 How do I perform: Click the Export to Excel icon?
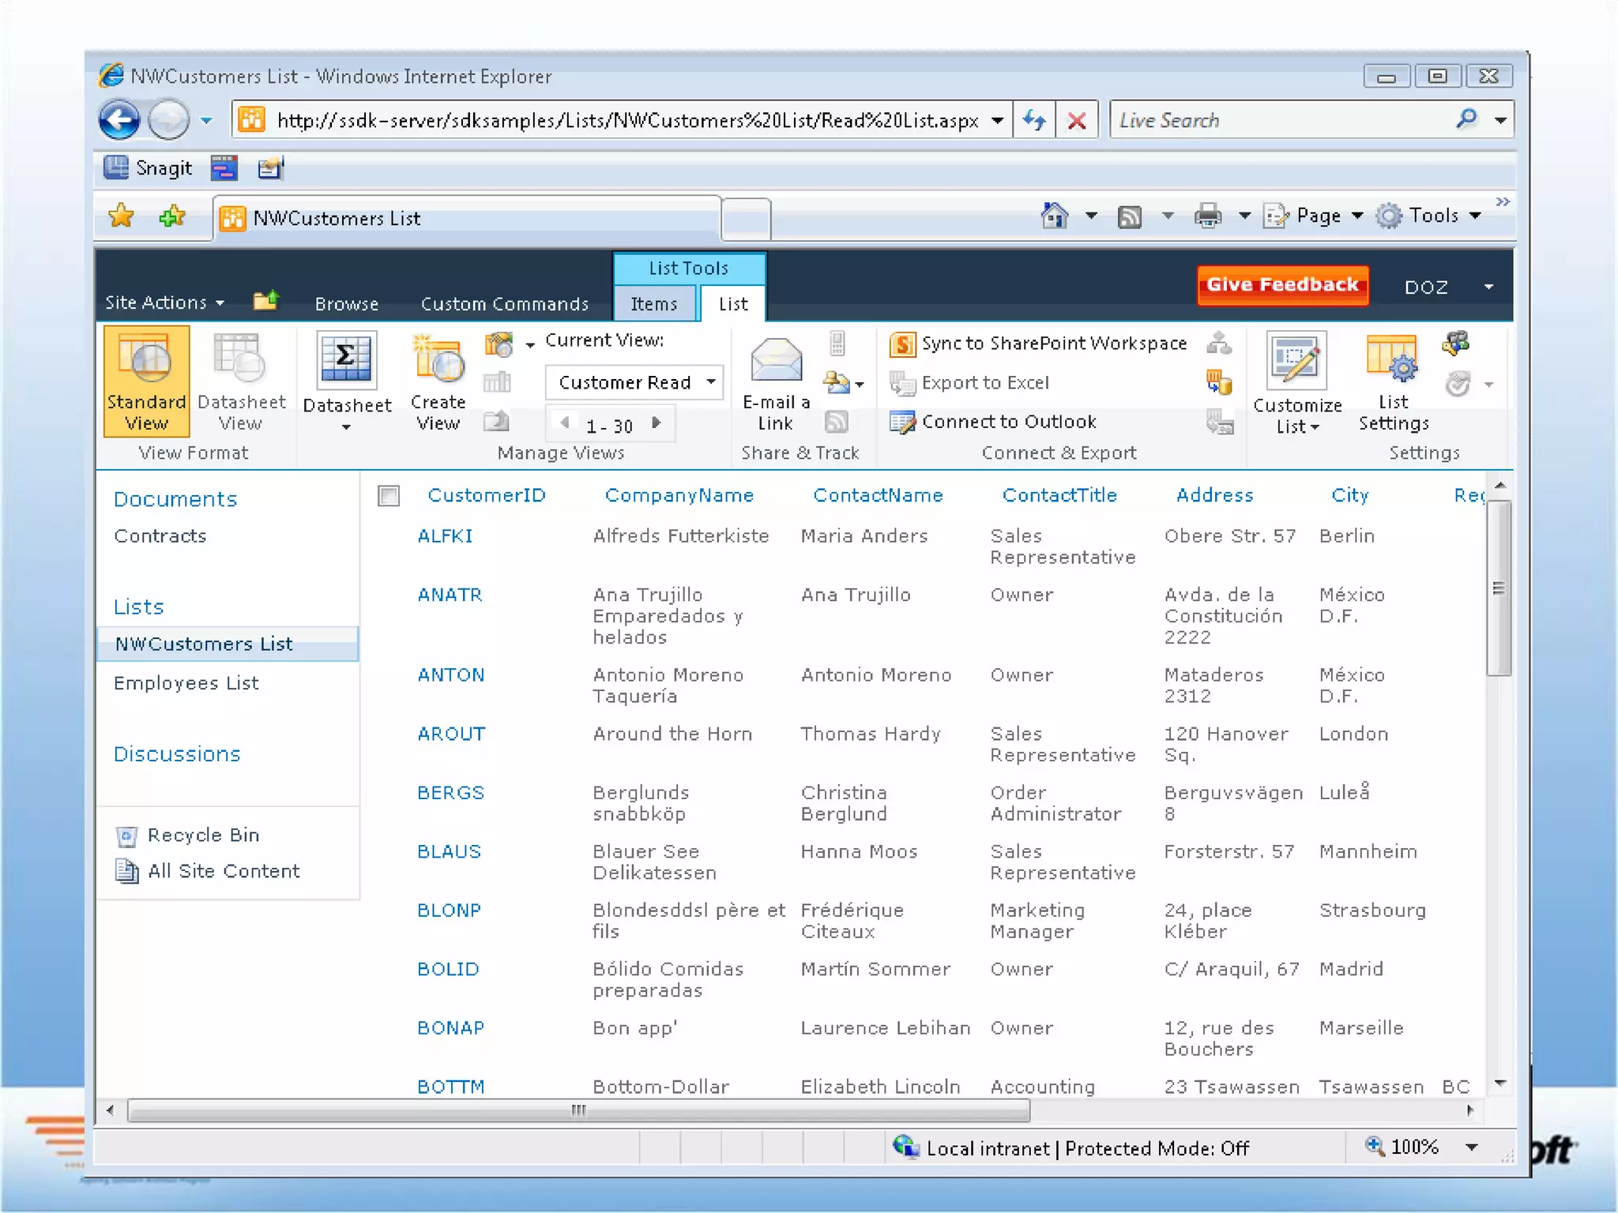point(901,383)
